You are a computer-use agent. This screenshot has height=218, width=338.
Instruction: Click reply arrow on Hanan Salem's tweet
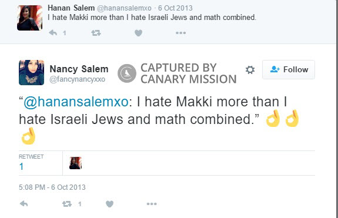(53, 33)
